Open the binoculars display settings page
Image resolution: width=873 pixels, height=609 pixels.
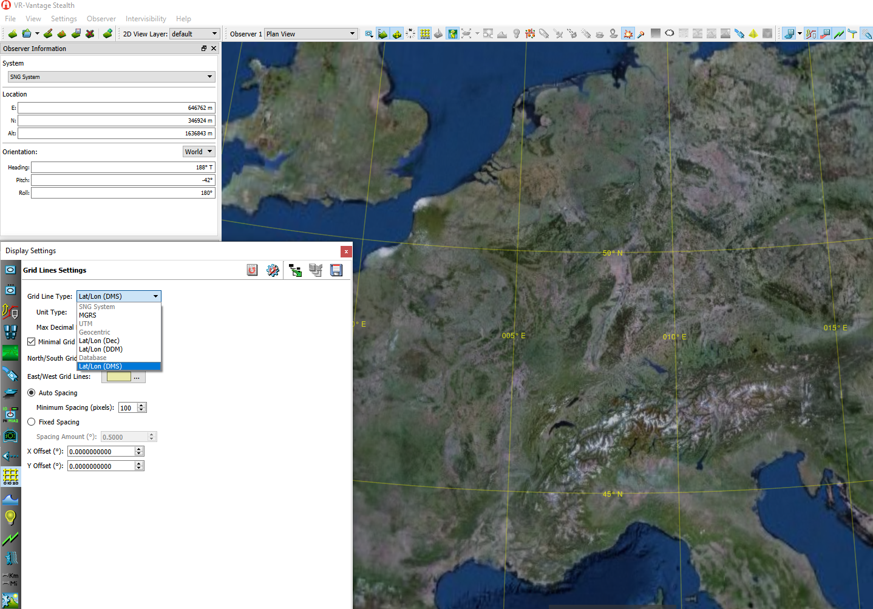[10, 332]
